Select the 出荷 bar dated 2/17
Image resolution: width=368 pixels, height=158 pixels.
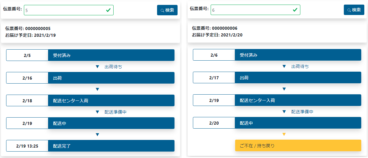(298, 78)
